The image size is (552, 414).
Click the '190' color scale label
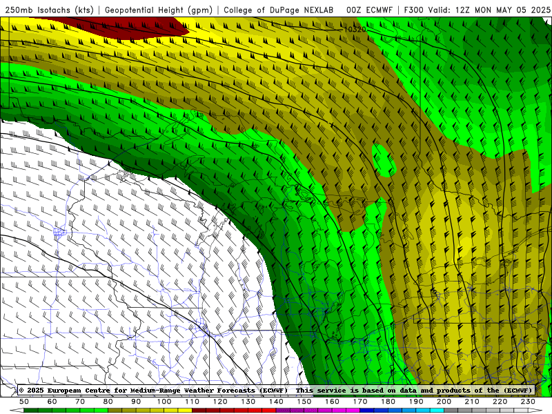point(416,402)
